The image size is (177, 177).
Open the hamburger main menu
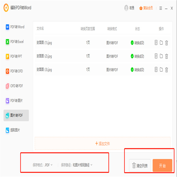[x=160, y=8]
